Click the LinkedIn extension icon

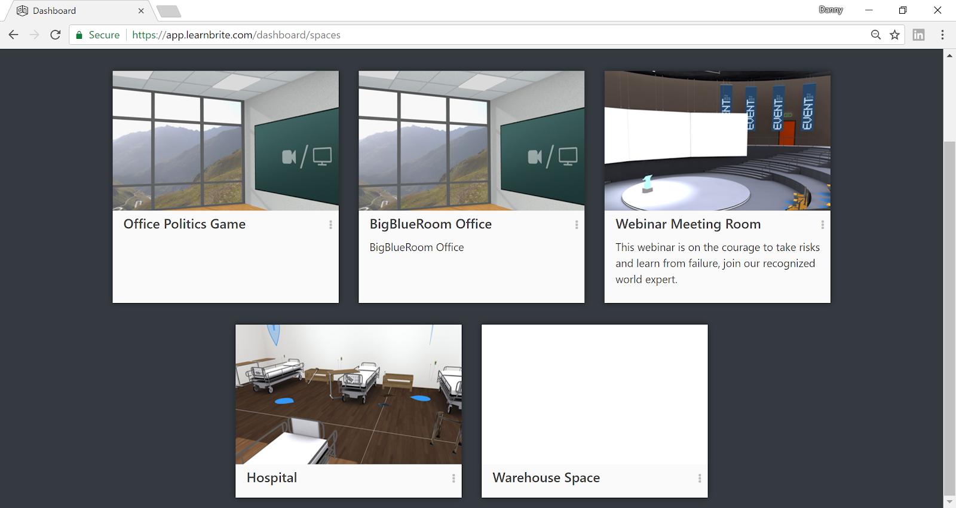(919, 35)
